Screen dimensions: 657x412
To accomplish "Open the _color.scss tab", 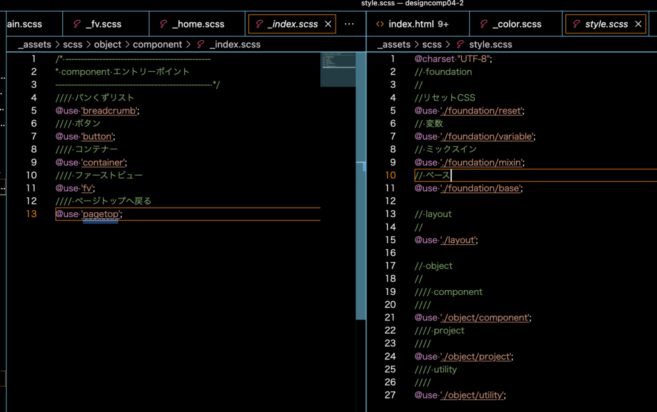I will coord(516,24).
